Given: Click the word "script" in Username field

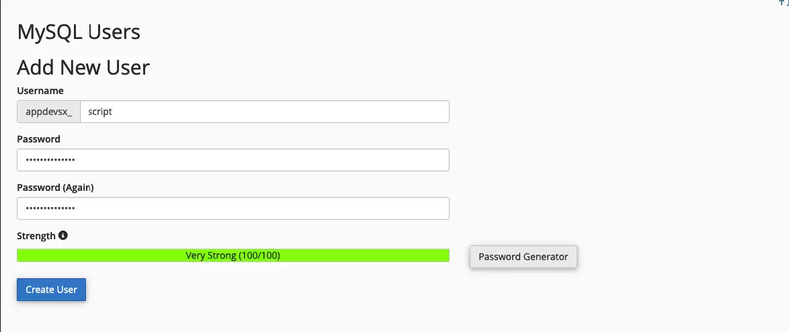Looking at the screenshot, I should [100, 112].
